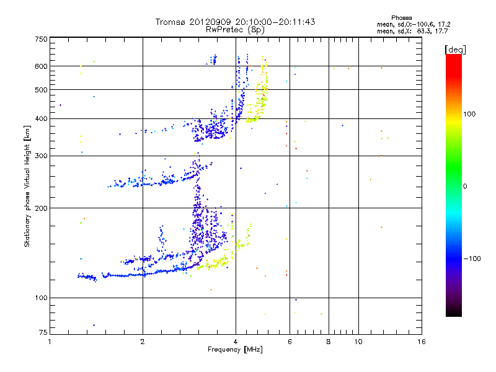
Task: Click the y-axis tick label 500
Action: pos(41,90)
